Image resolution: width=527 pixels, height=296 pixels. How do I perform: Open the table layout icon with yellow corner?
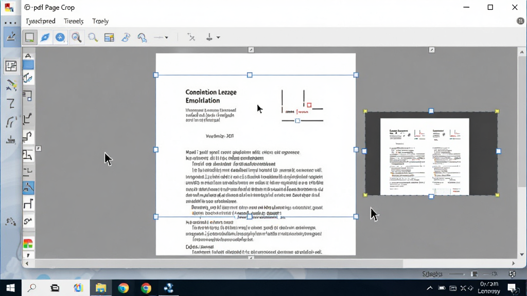[109, 37]
